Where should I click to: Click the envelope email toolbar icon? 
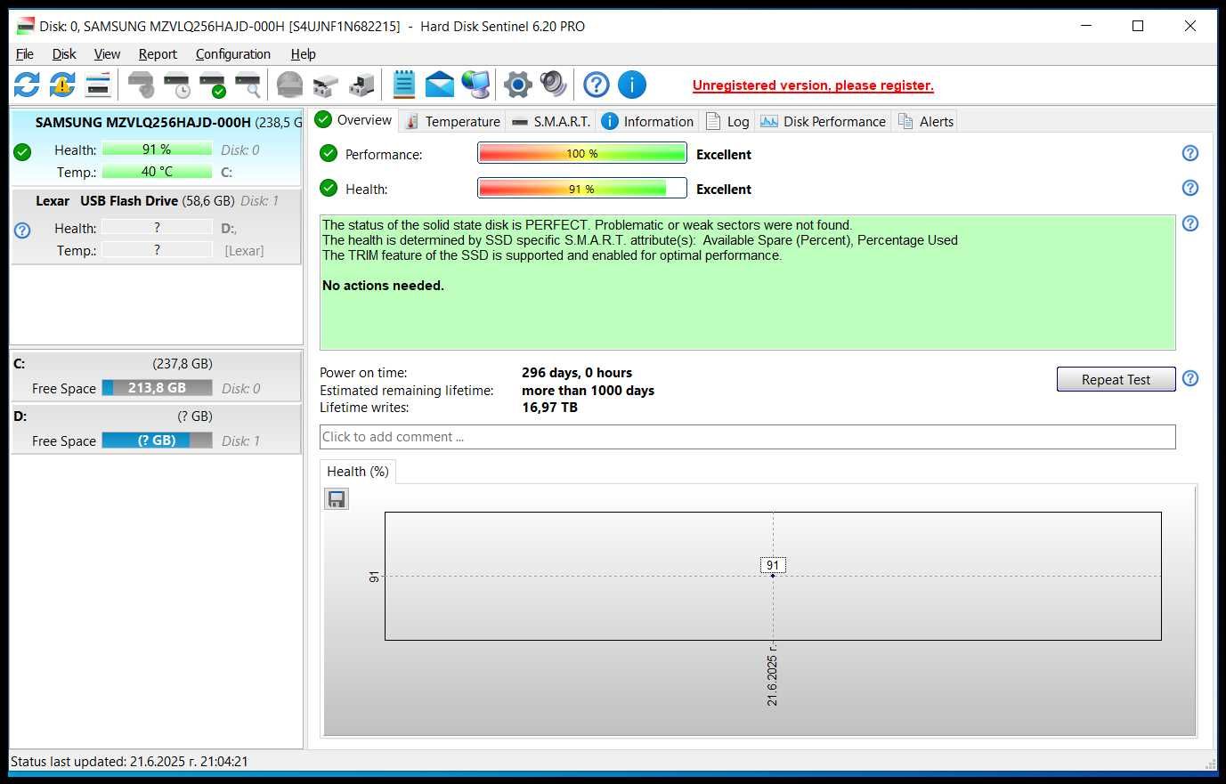[440, 85]
